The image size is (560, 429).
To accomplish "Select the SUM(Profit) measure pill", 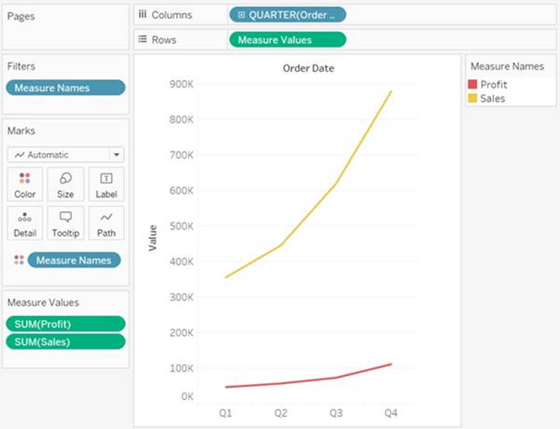I will (65, 324).
